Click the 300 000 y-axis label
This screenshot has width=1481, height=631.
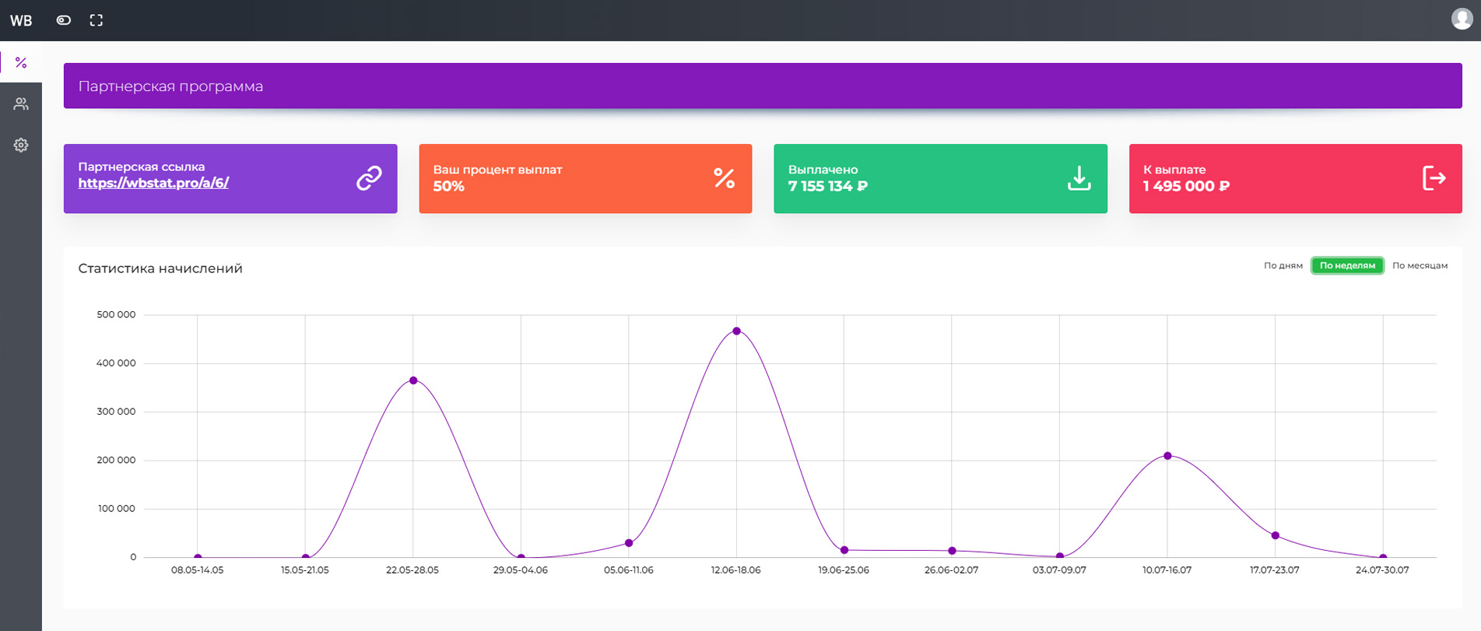point(116,412)
